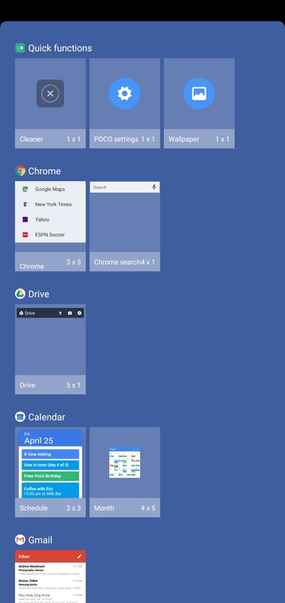The image size is (285, 603).
Task: Choose the POCO settings 1 x 1 label
Action: coord(124,139)
